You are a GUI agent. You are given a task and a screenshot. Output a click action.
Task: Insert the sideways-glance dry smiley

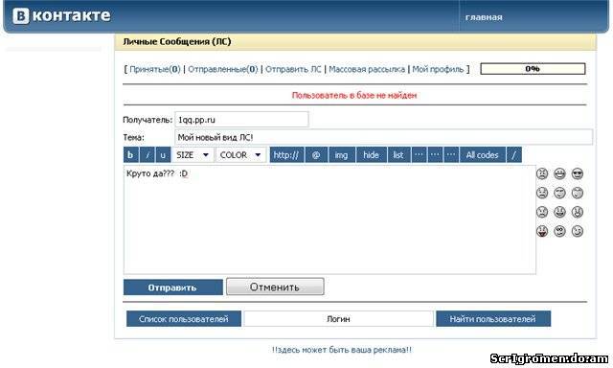[559, 193]
